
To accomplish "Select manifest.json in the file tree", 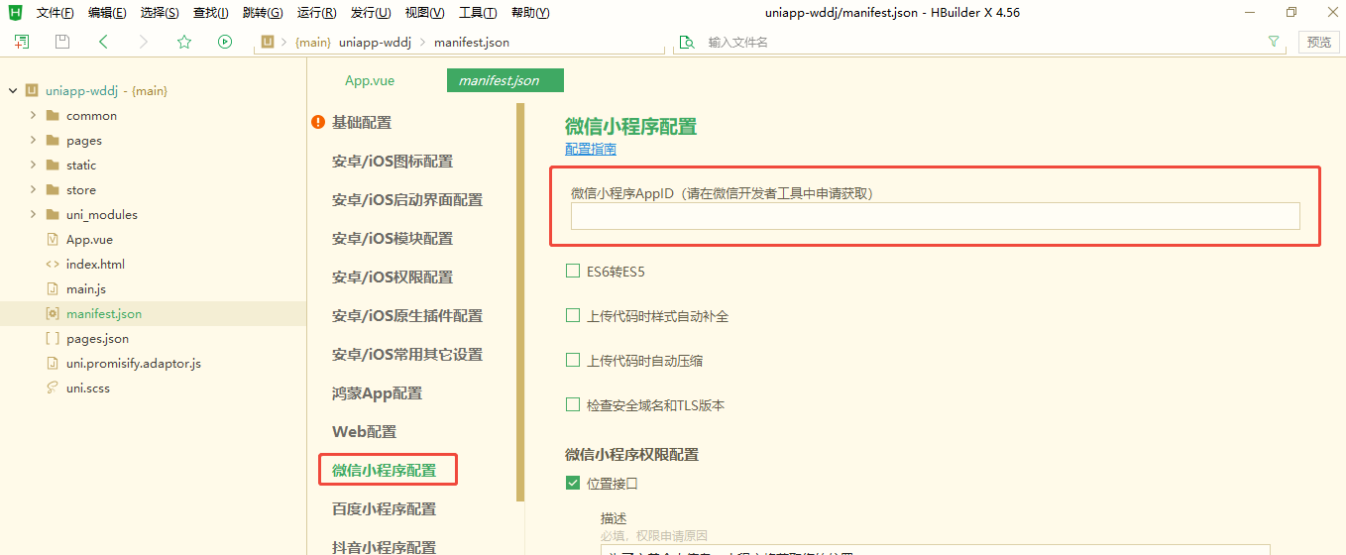I will pos(153,313).
